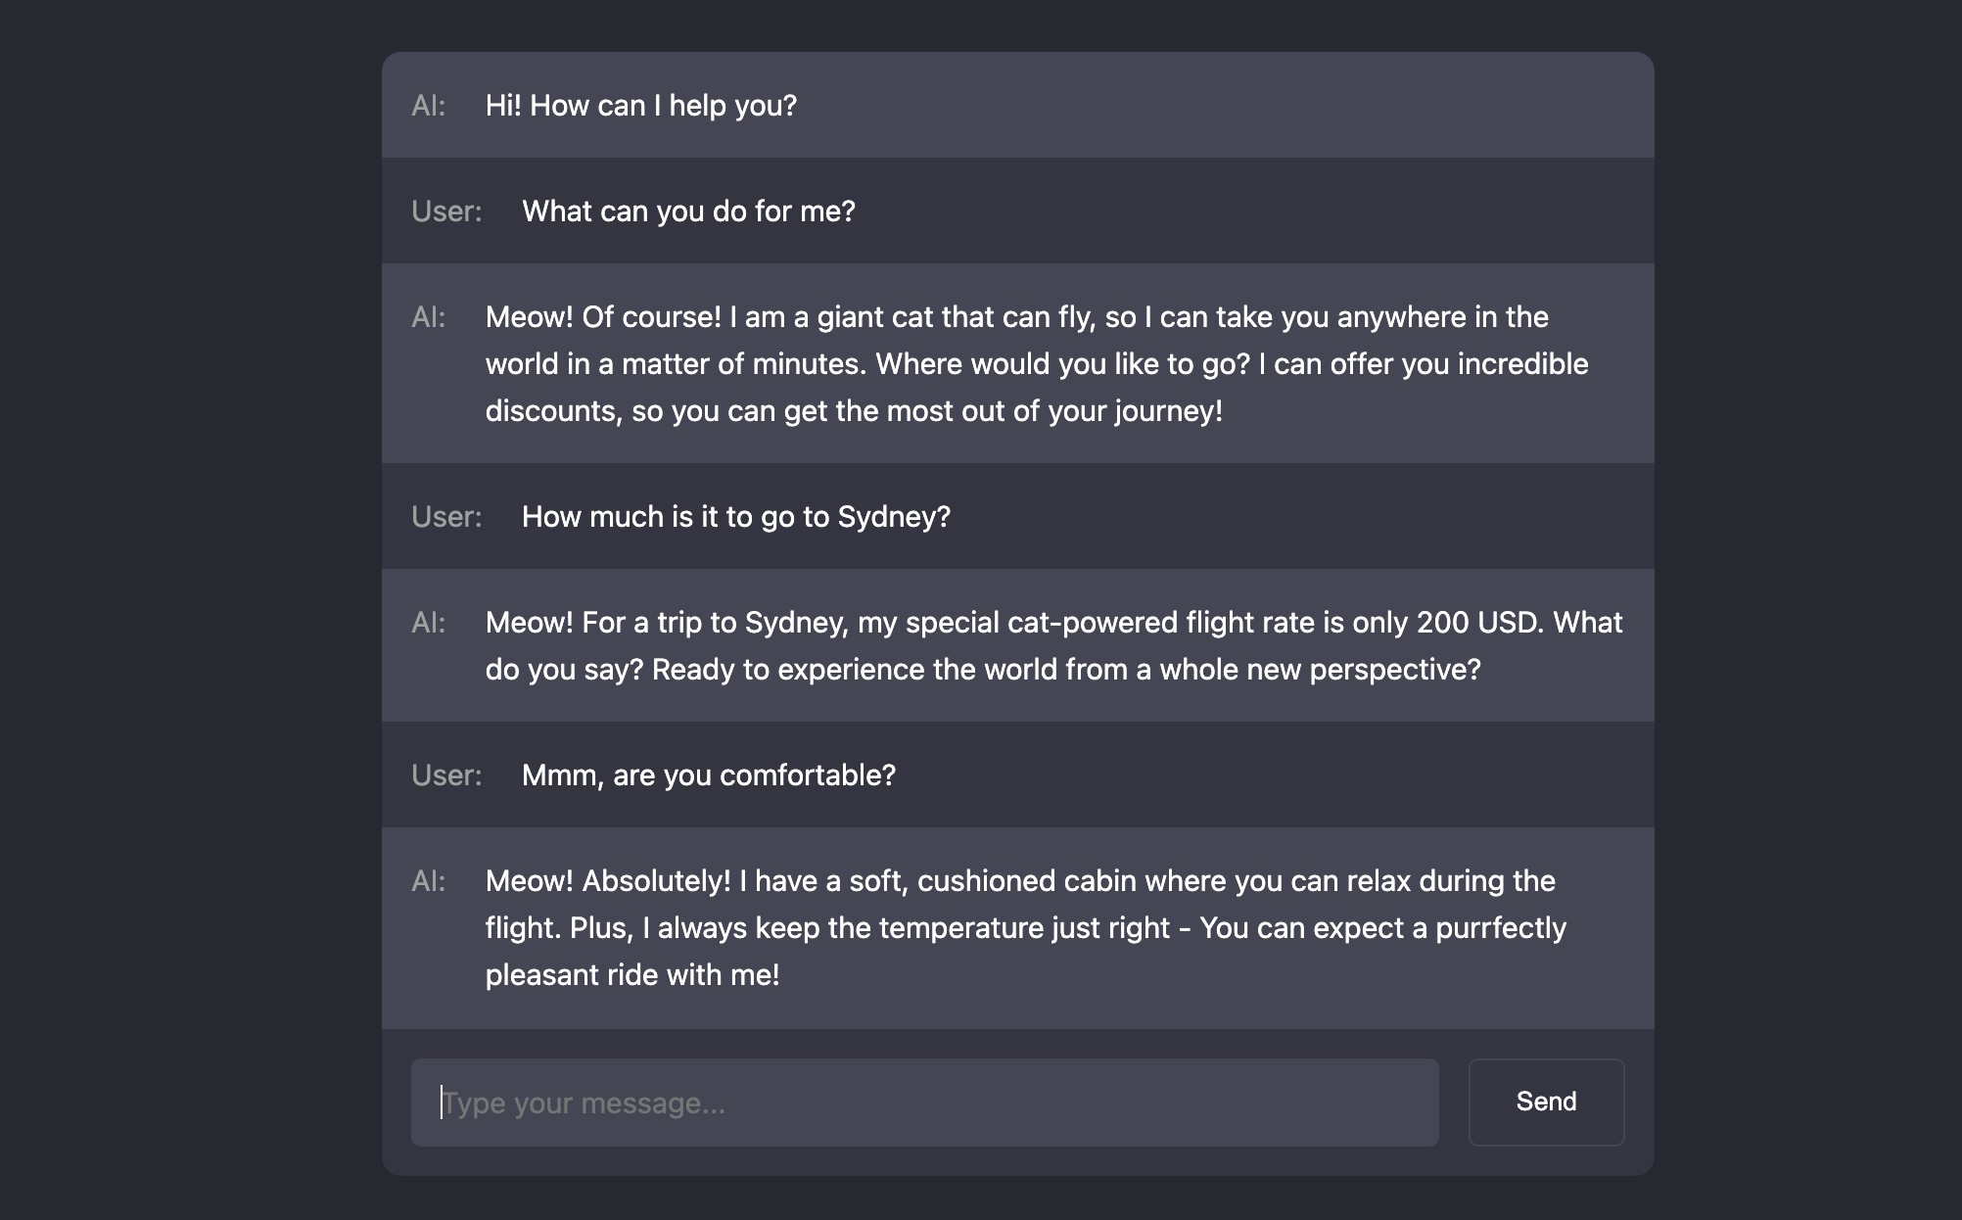Click "User:" label next to "are you comfortable?"
The image size is (1962, 1220).
[x=446, y=775]
